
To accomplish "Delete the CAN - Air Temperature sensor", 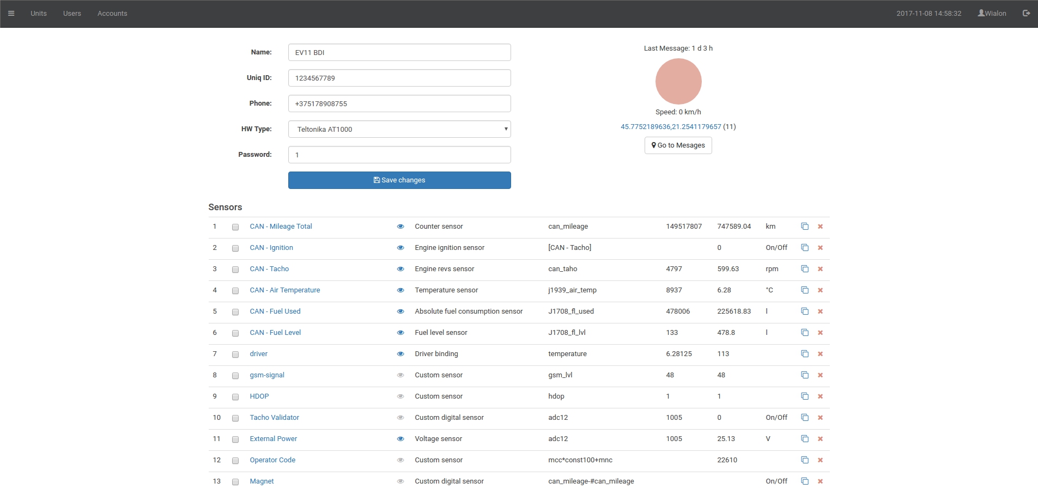I will tap(820, 290).
